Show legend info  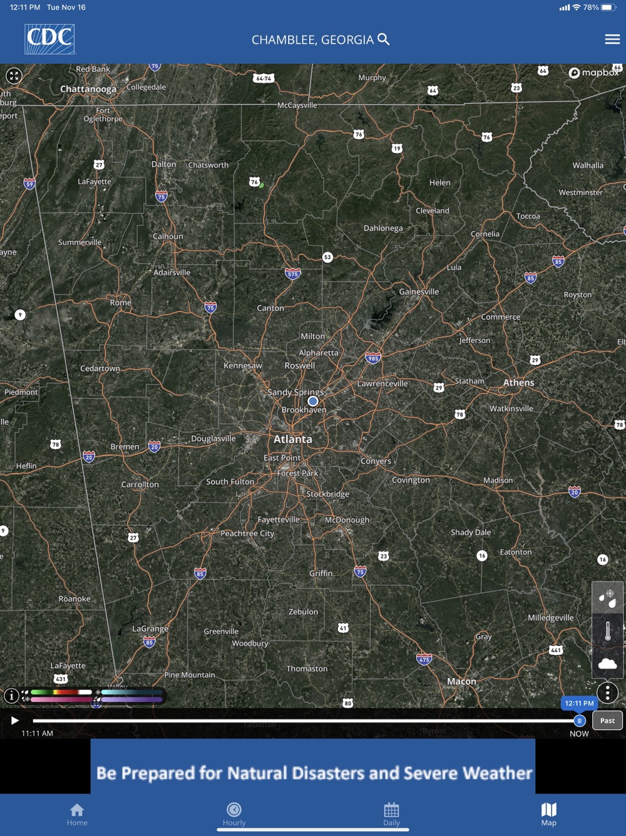pyautogui.click(x=11, y=696)
